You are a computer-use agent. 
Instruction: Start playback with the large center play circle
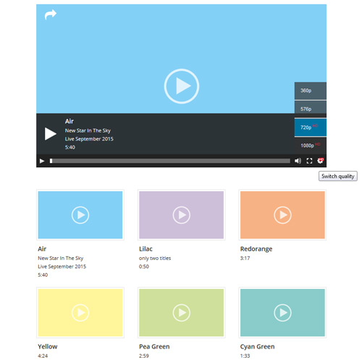point(182,86)
